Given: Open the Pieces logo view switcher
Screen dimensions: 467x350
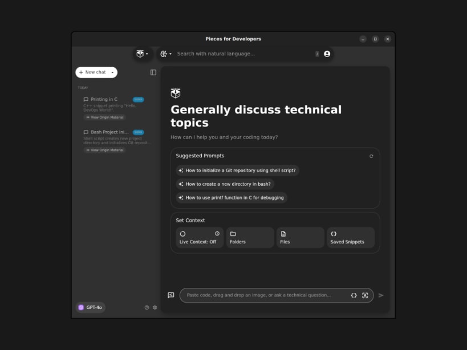Looking at the screenshot, I should pyautogui.click(x=143, y=54).
